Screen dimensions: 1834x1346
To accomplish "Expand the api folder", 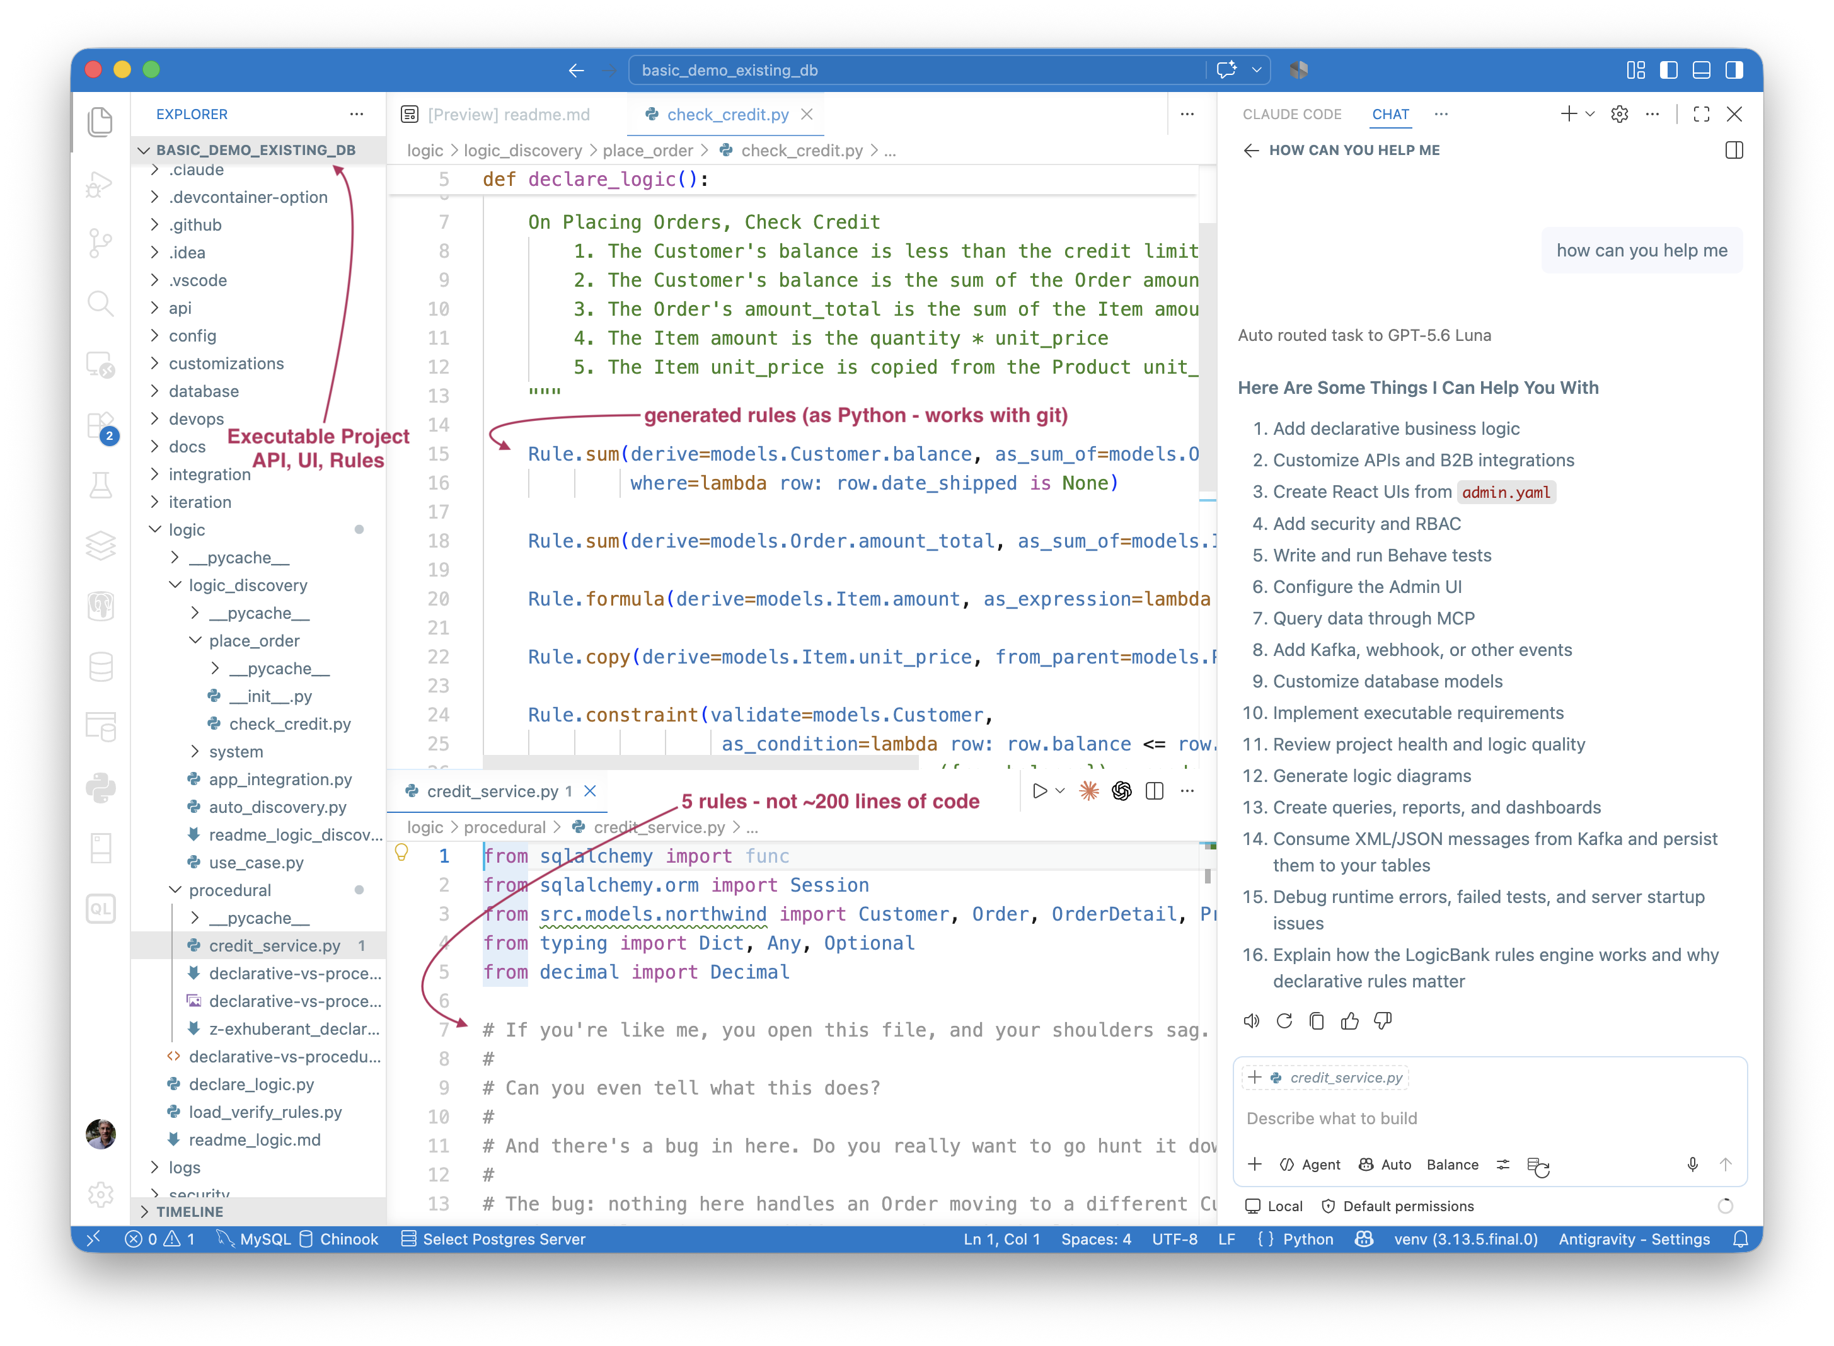I will pyautogui.click(x=179, y=308).
